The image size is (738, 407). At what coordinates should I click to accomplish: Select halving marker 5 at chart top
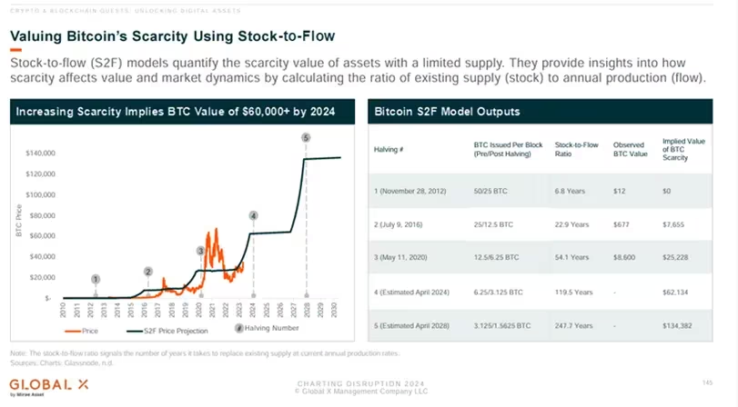click(306, 137)
